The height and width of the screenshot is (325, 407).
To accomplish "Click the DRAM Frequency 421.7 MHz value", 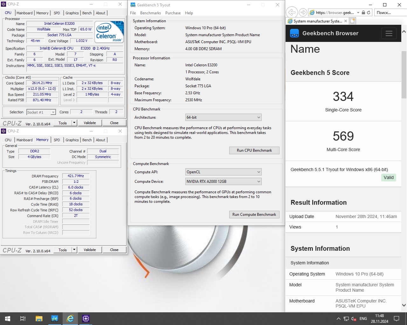I will click(x=76, y=176).
